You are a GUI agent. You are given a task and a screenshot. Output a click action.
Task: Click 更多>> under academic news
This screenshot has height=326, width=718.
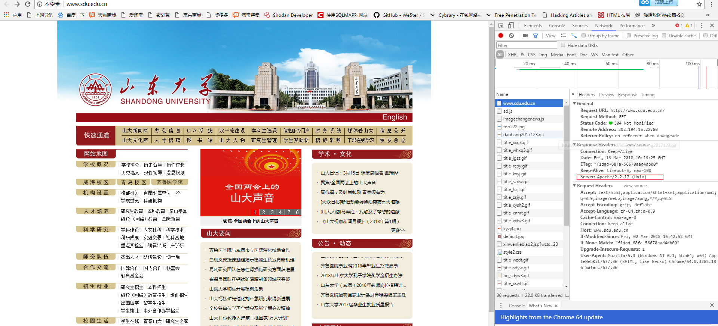coord(398,231)
